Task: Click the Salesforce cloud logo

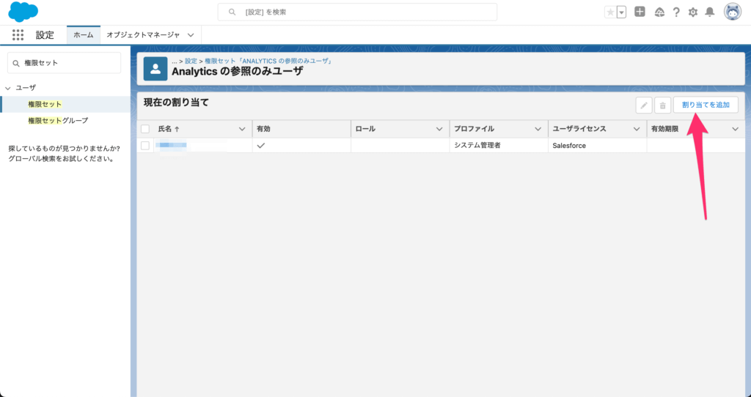Action: (23, 12)
